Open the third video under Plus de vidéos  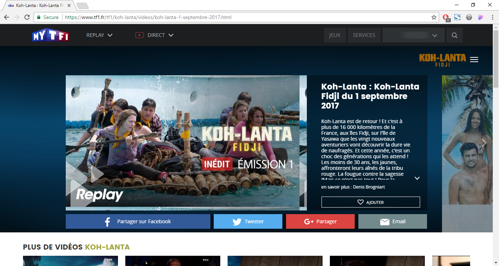pos(275,261)
